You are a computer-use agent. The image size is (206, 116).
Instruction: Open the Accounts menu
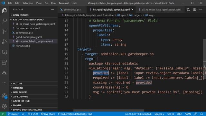pyautogui.click(x=4, y=96)
